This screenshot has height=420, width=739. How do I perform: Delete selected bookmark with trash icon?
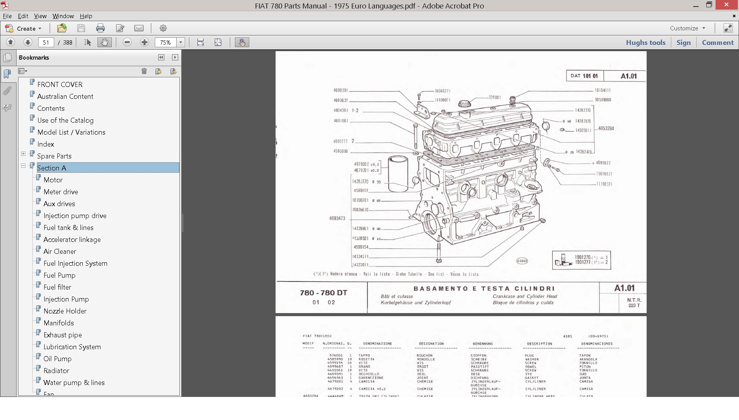tap(144, 71)
